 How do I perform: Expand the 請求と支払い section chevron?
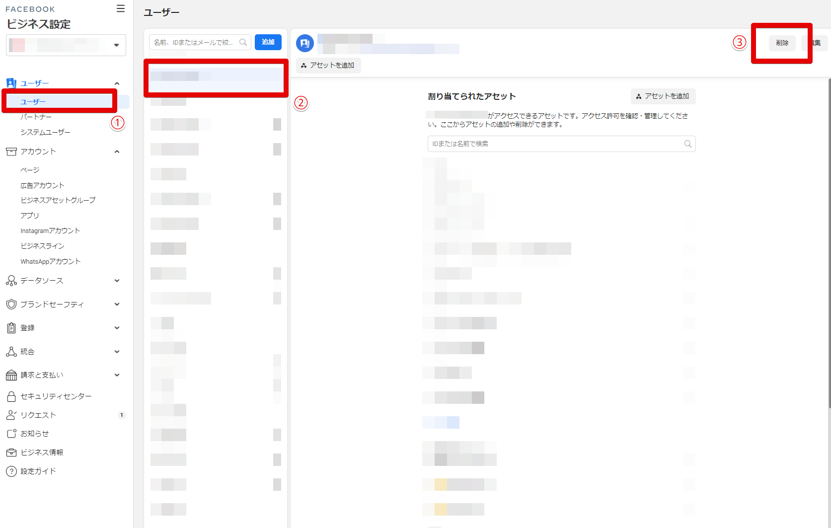point(117,375)
